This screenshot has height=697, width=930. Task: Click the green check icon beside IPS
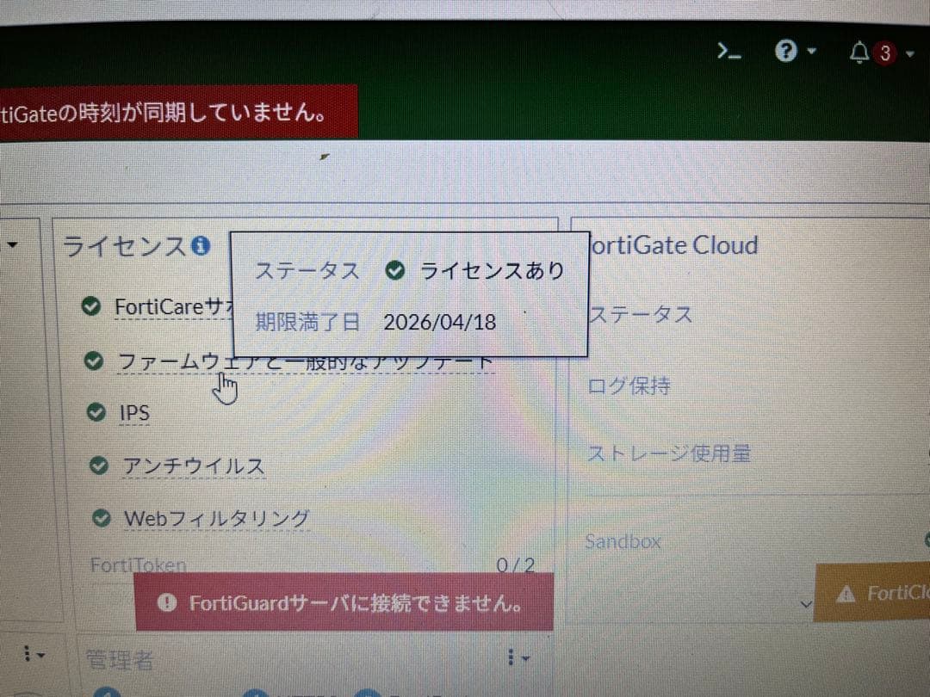pyautogui.click(x=96, y=412)
